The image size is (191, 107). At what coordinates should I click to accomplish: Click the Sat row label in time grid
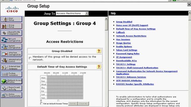pyautogui.click(x=43, y=95)
